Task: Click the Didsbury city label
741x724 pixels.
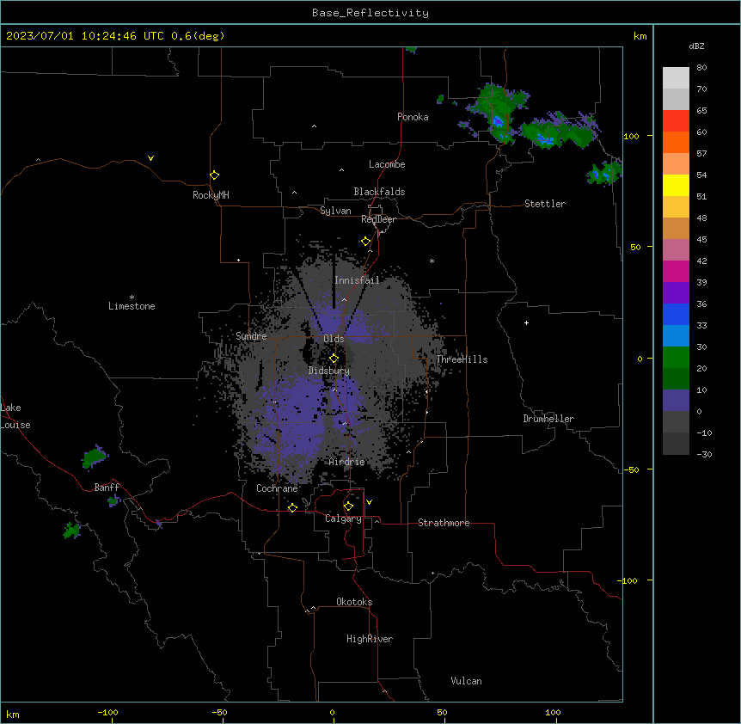Action: [329, 371]
